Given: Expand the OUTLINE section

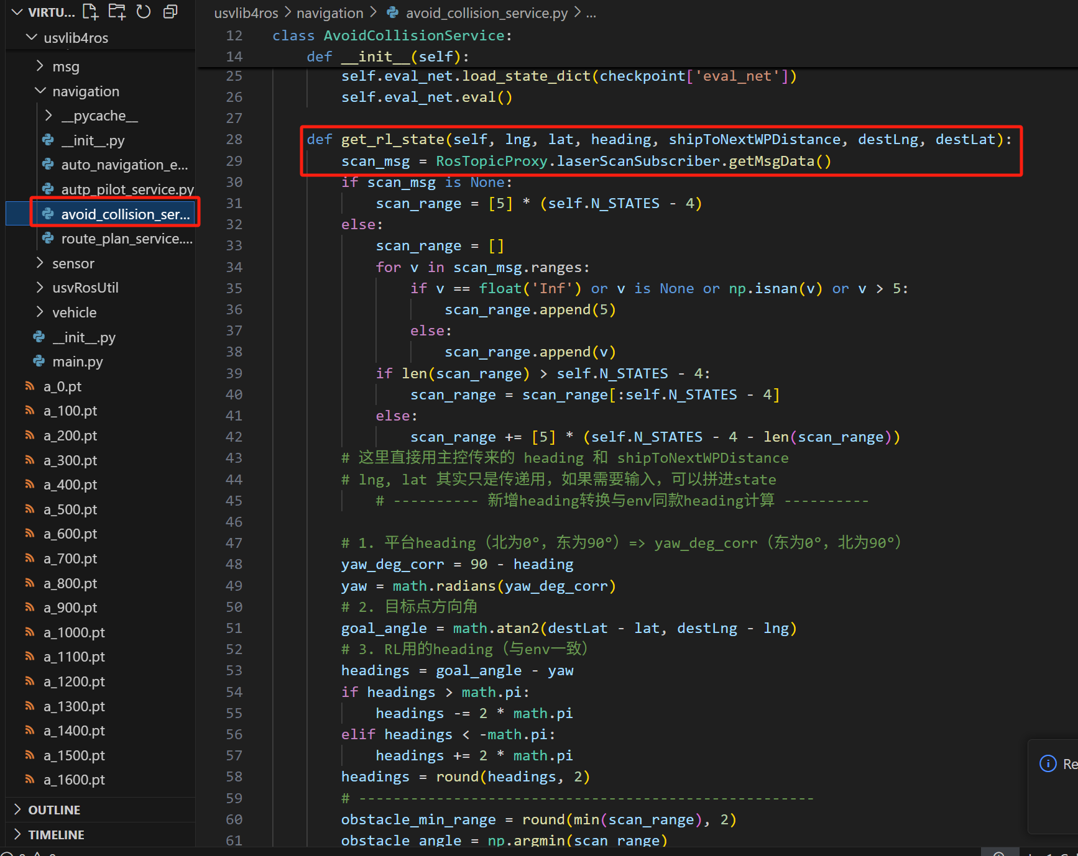Looking at the screenshot, I should click(54, 810).
